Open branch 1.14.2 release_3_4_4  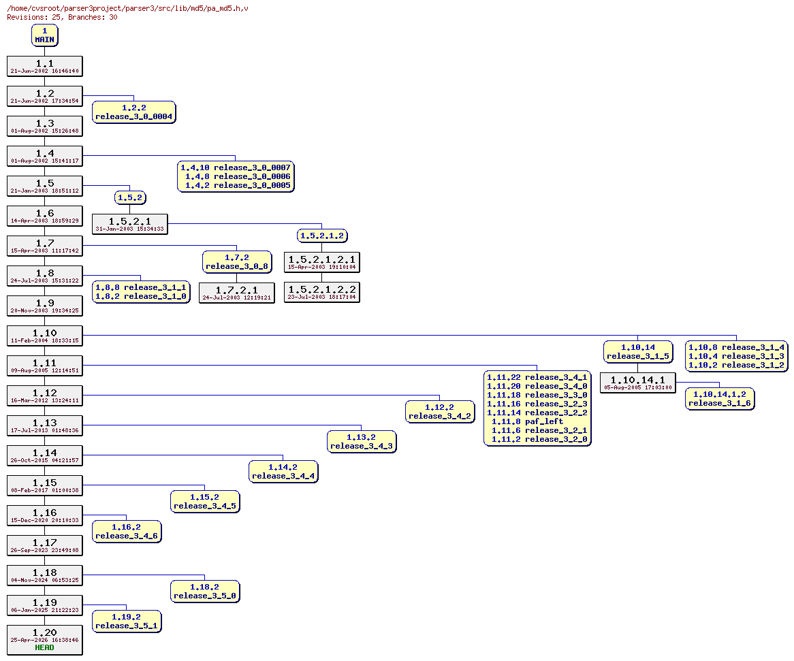pos(283,471)
